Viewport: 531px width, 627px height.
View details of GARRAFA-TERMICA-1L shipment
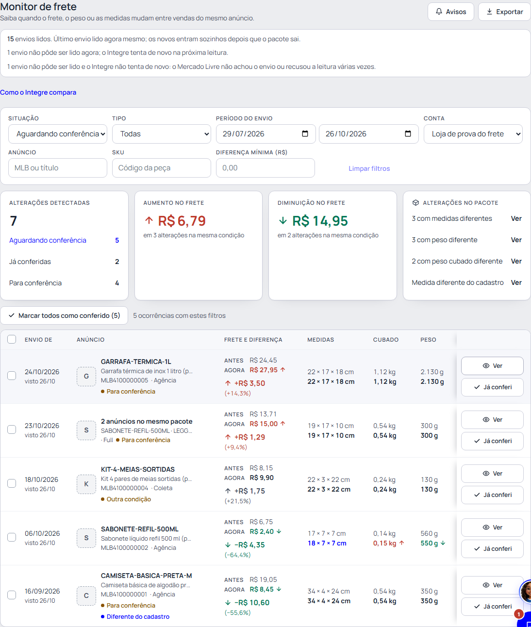click(x=492, y=366)
